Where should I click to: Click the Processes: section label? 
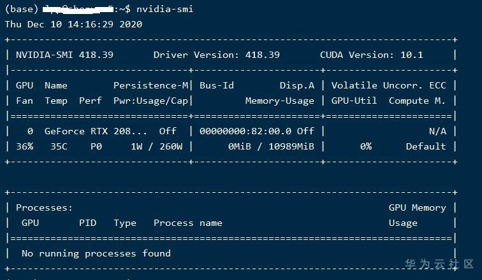click(x=44, y=207)
